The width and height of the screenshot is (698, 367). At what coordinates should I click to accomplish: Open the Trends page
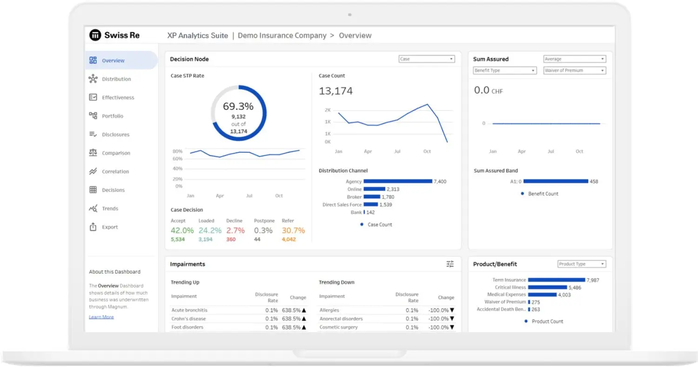tap(110, 209)
